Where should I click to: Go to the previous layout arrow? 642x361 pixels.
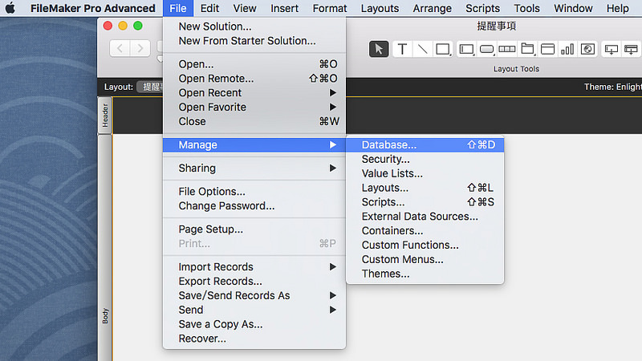coord(120,49)
